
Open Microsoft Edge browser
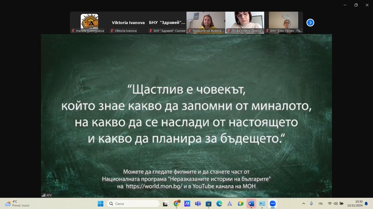(219, 203)
